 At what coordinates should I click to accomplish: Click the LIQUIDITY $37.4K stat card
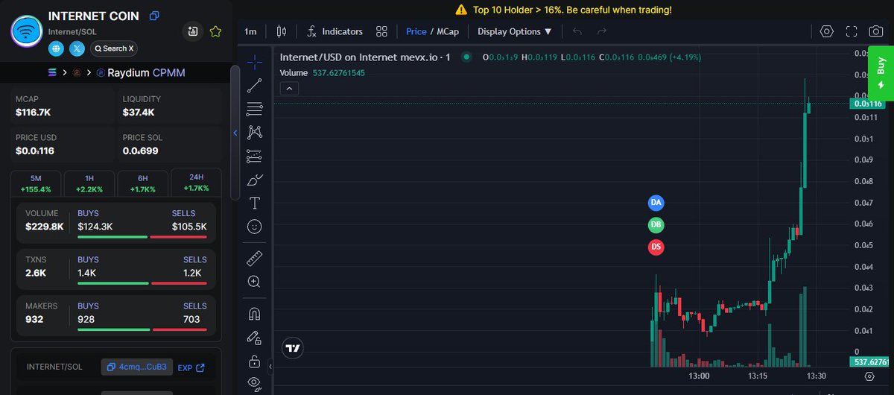170,106
